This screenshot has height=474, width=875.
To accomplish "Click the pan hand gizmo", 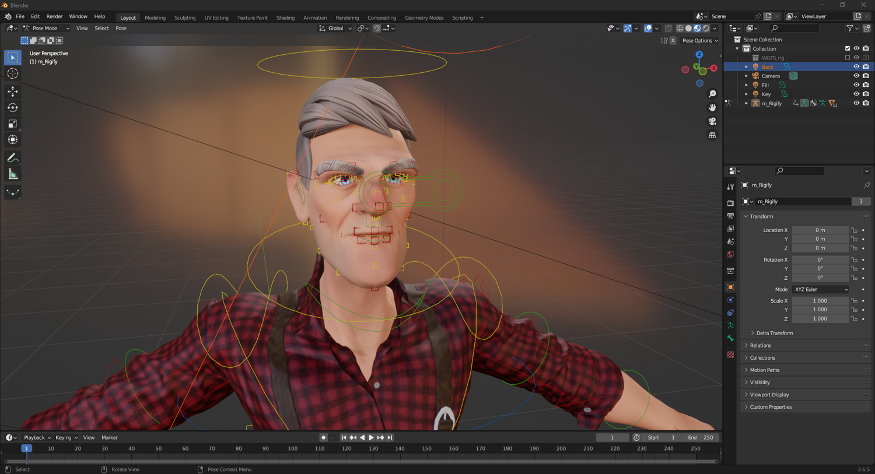I will coord(712,107).
